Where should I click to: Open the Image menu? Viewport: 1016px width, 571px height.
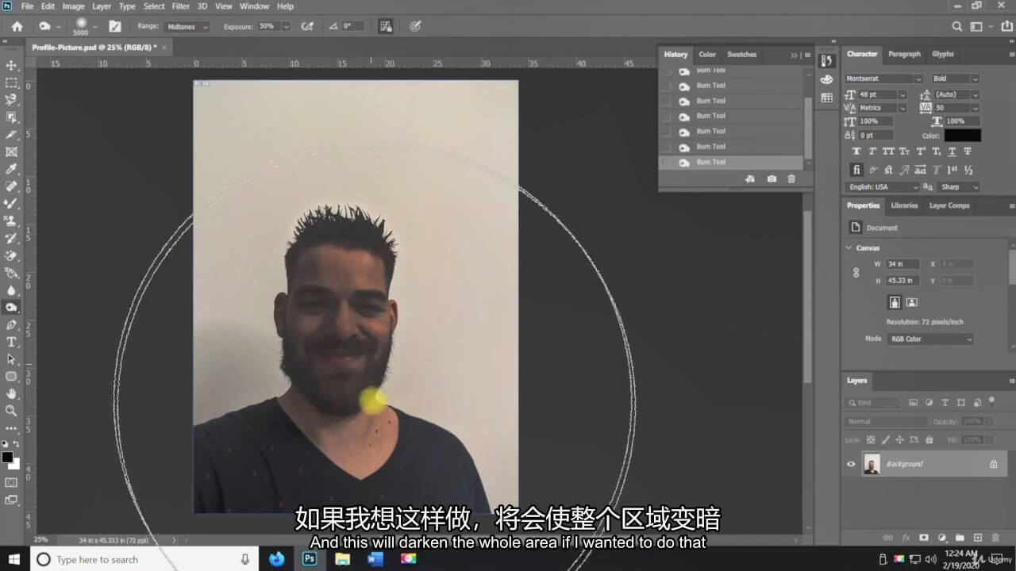click(74, 6)
